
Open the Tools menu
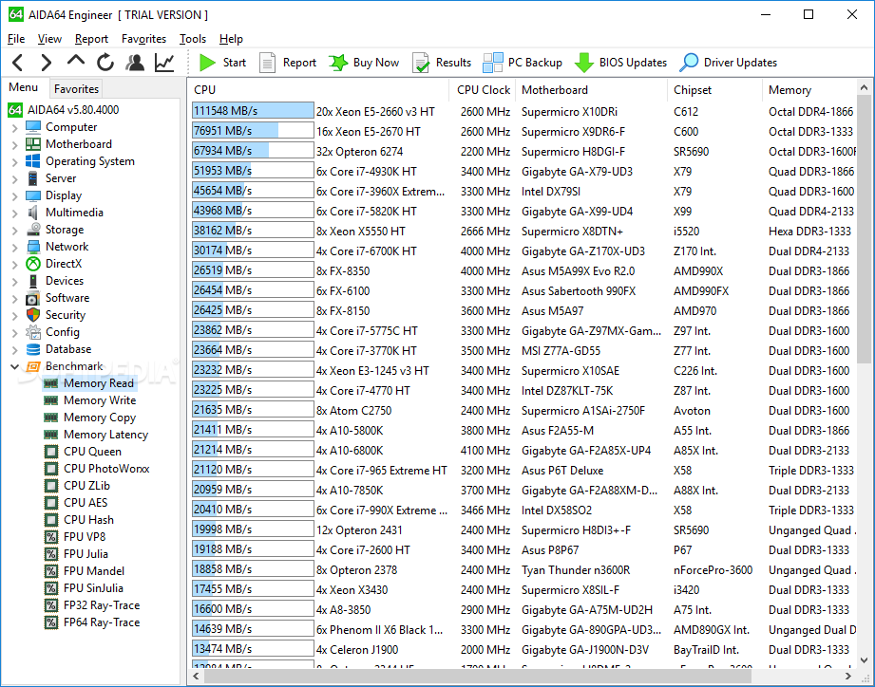click(x=193, y=39)
